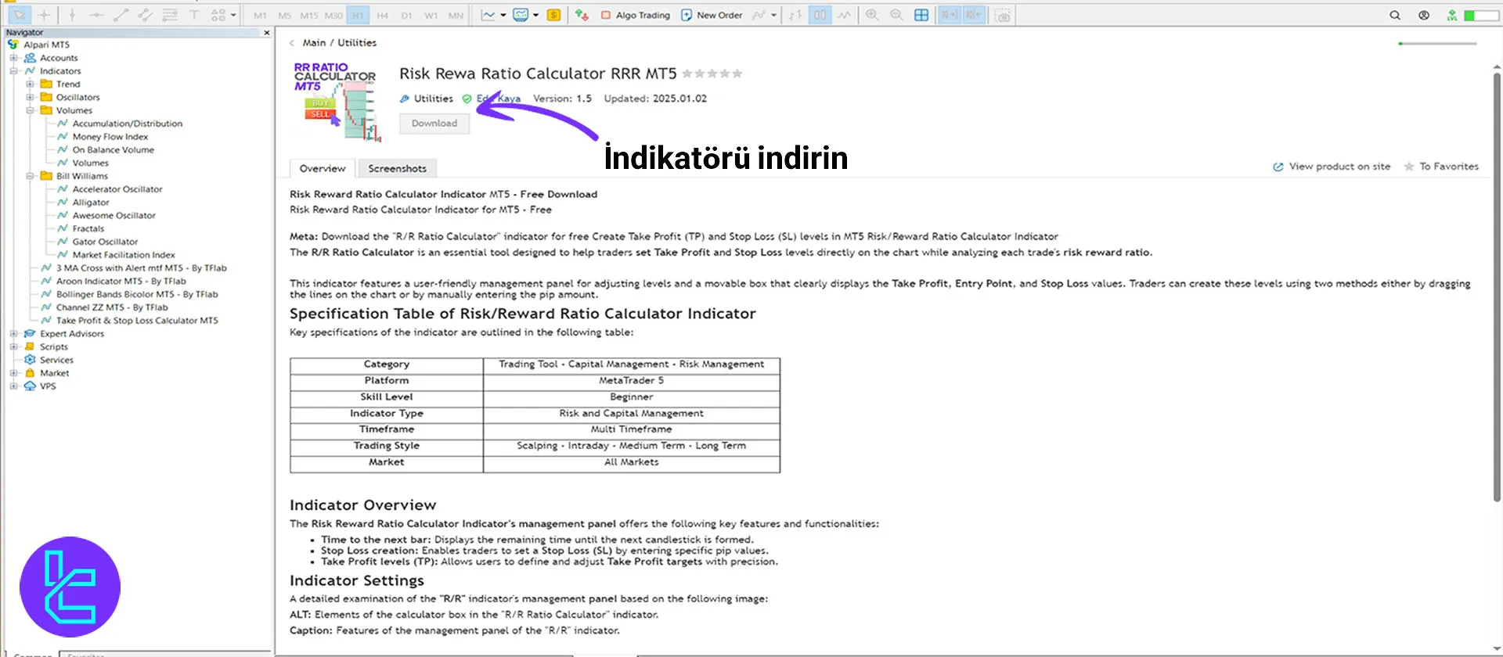The image size is (1503, 657).
Task: Toggle the H1 timeframe button
Action: pos(358,15)
